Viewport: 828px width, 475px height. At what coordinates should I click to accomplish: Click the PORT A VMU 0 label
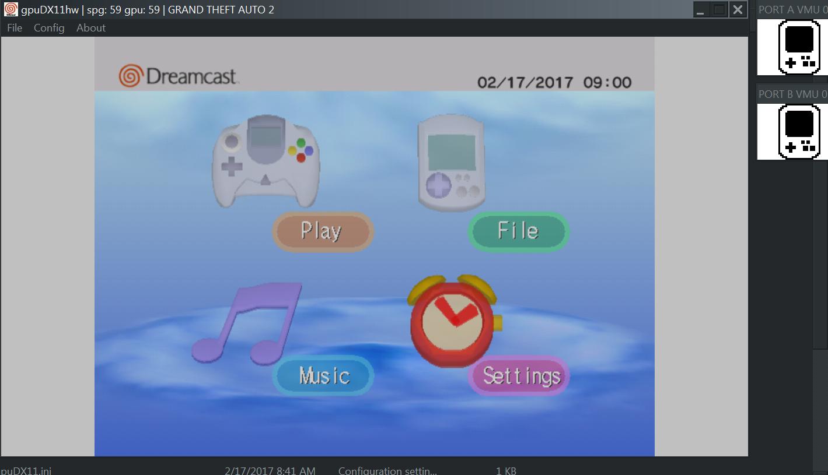pos(792,10)
